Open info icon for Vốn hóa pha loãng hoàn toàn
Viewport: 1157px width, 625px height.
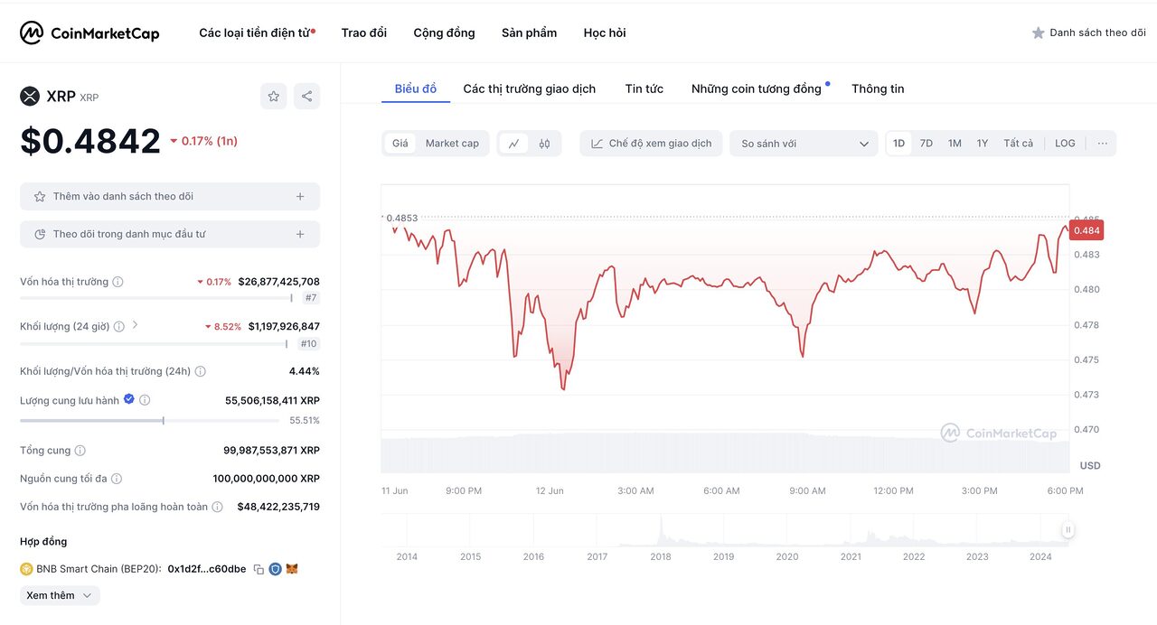pos(217,508)
